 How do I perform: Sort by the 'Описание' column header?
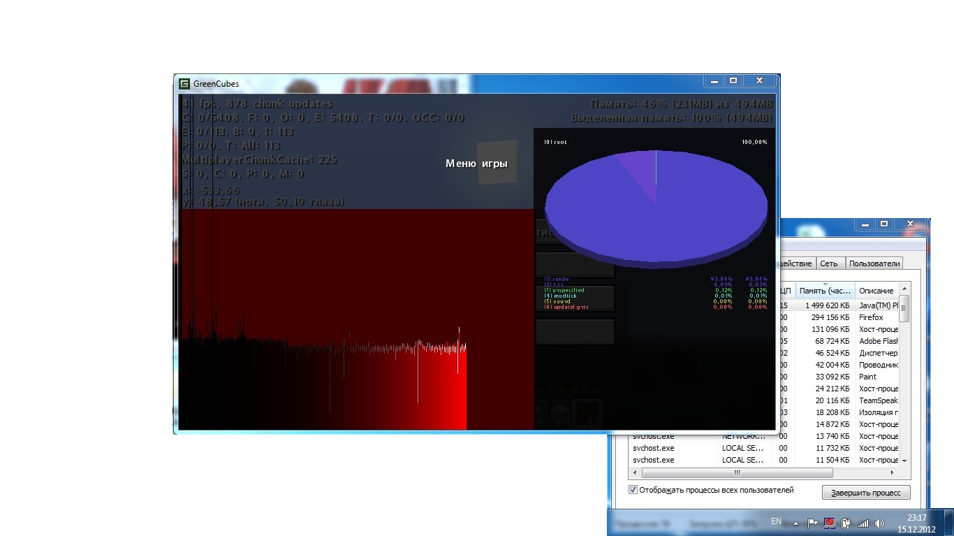click(876, 290)
